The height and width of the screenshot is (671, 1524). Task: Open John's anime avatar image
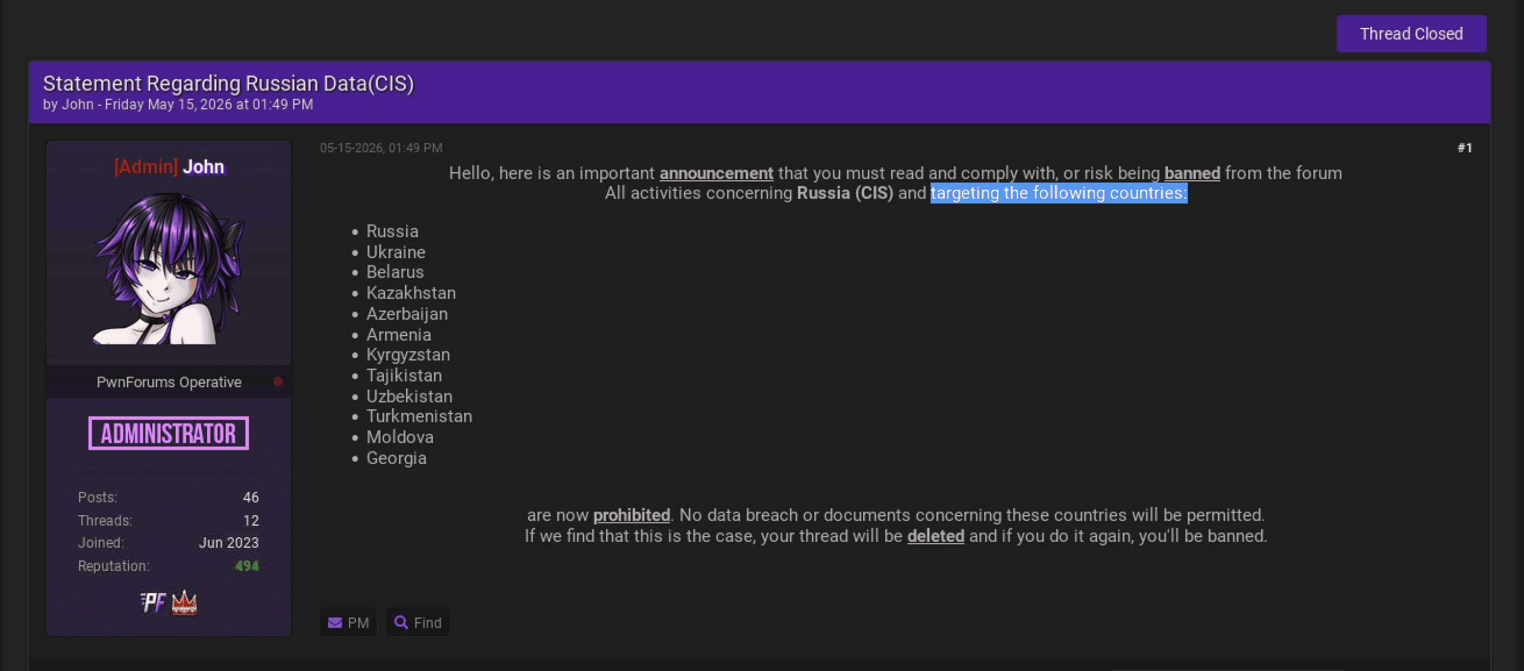pos(169,268)
